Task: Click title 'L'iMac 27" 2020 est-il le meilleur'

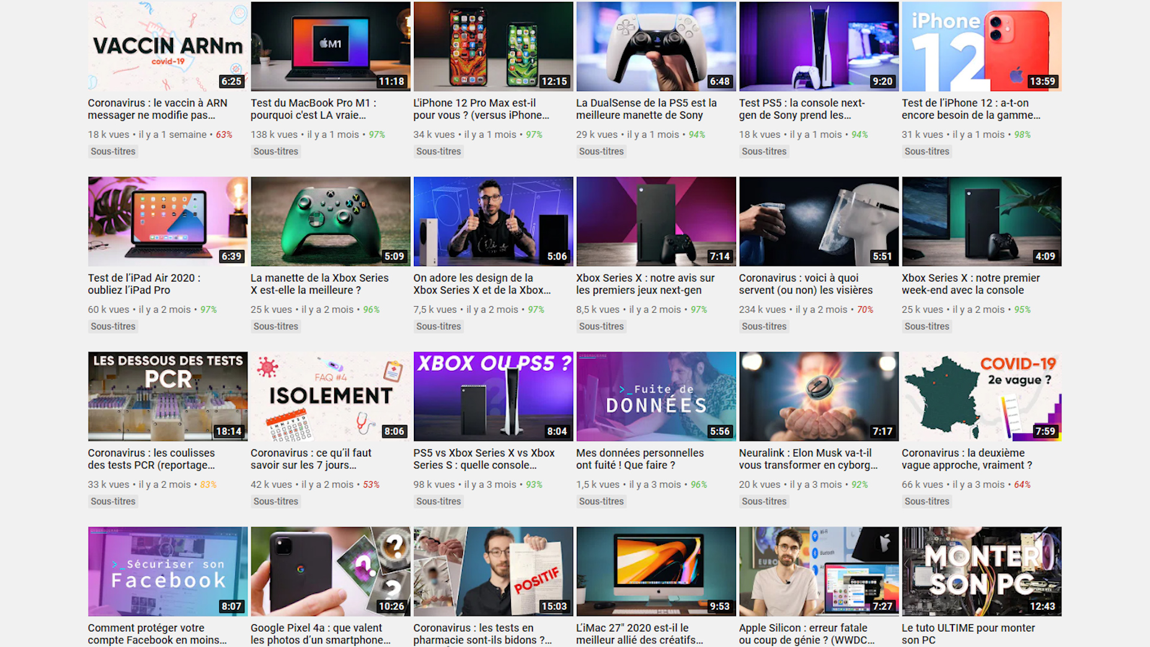Action: point(640,634)
